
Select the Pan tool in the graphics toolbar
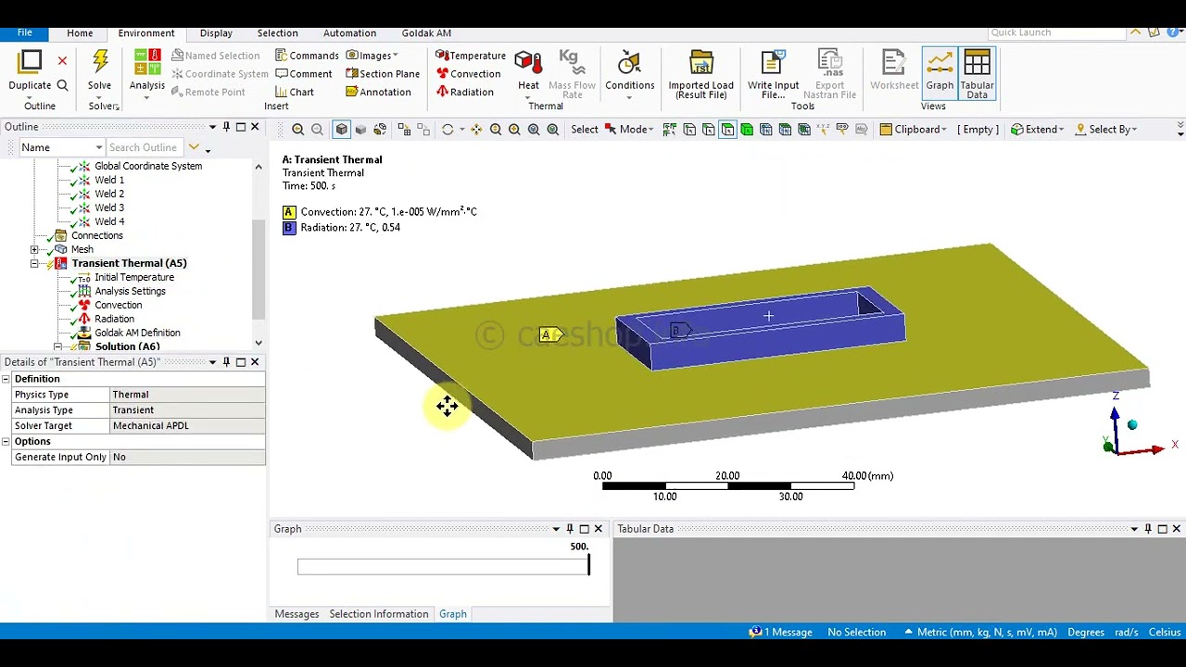click(x=475, y=130)
